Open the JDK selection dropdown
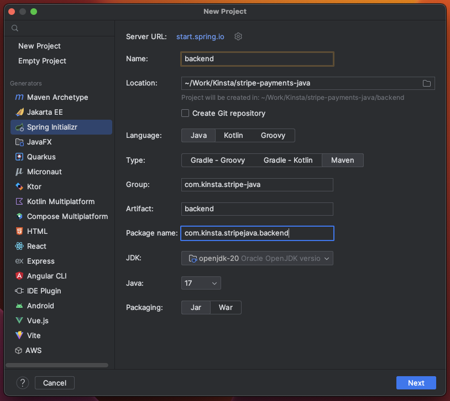Viewport: 450px width, 401px height. tap(257, 258)
